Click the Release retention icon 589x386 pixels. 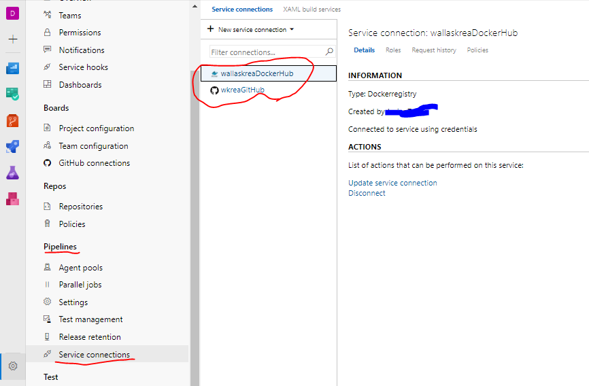[x=48, y=336]
